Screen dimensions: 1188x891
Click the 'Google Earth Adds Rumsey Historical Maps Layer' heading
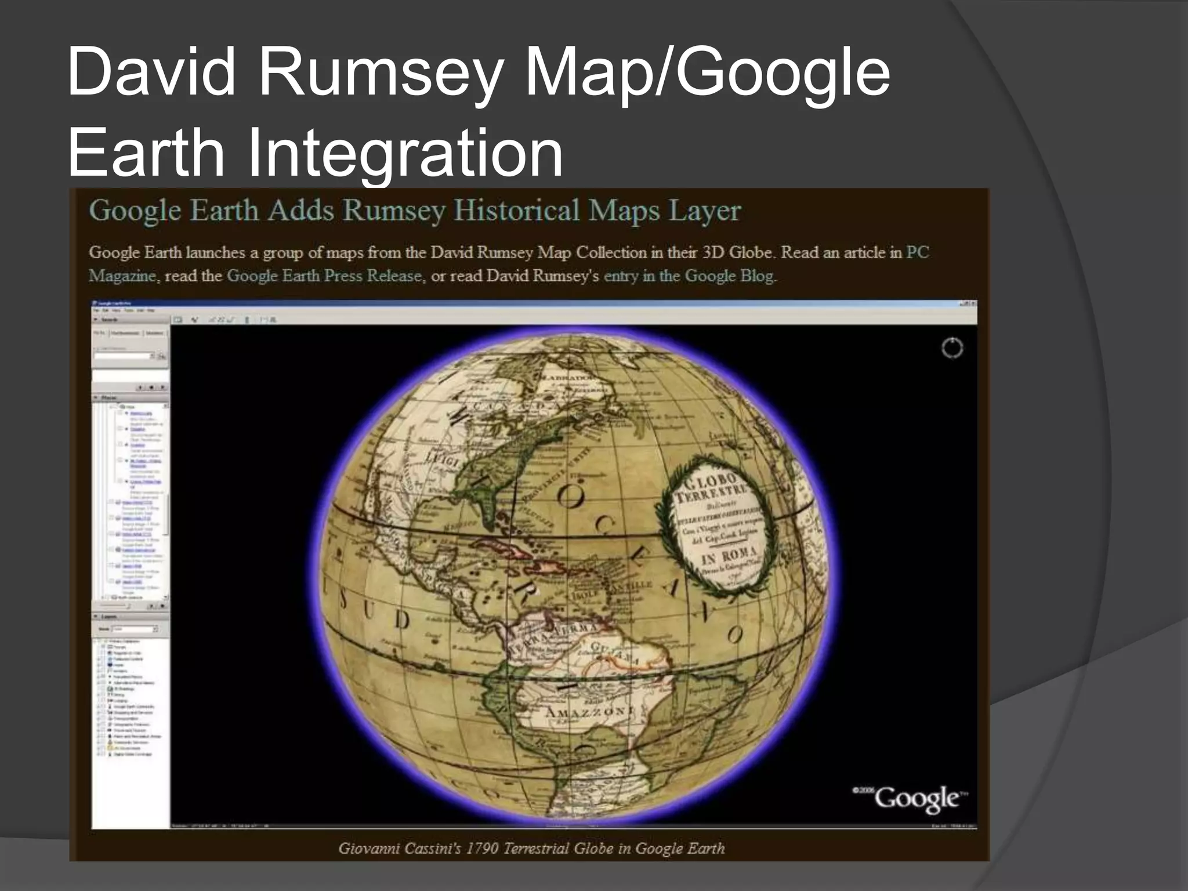click(415, 210)
